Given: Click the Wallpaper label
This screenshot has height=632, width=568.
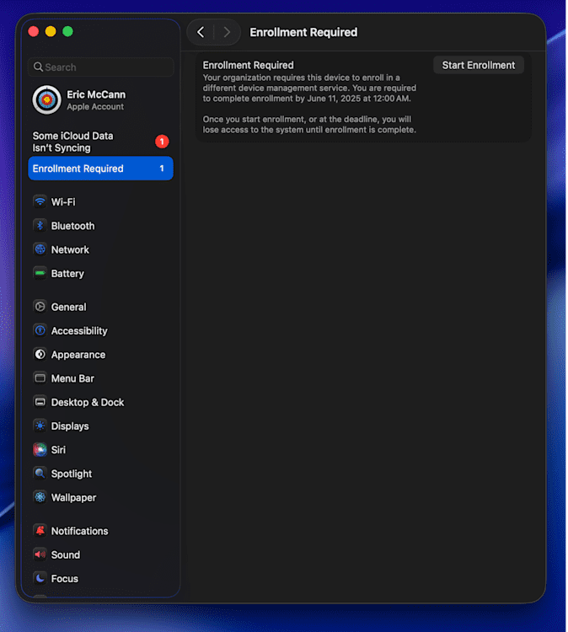Looking at the screenshot, I should click(x=74, y=497).
